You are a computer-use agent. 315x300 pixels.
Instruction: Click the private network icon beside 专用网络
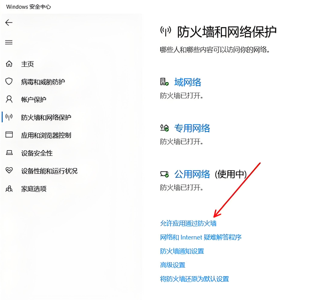164,128
